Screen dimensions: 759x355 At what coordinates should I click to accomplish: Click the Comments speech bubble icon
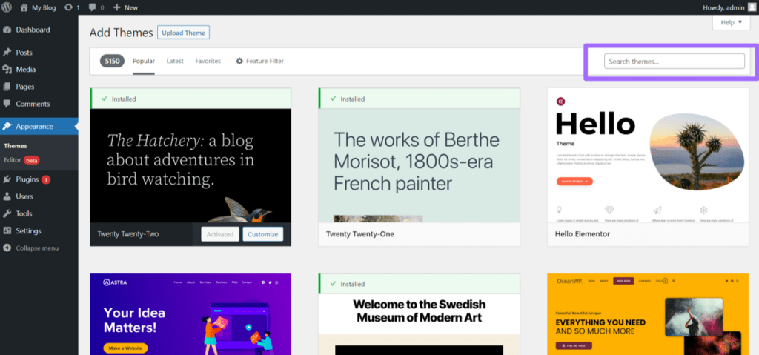pos(7,104)
